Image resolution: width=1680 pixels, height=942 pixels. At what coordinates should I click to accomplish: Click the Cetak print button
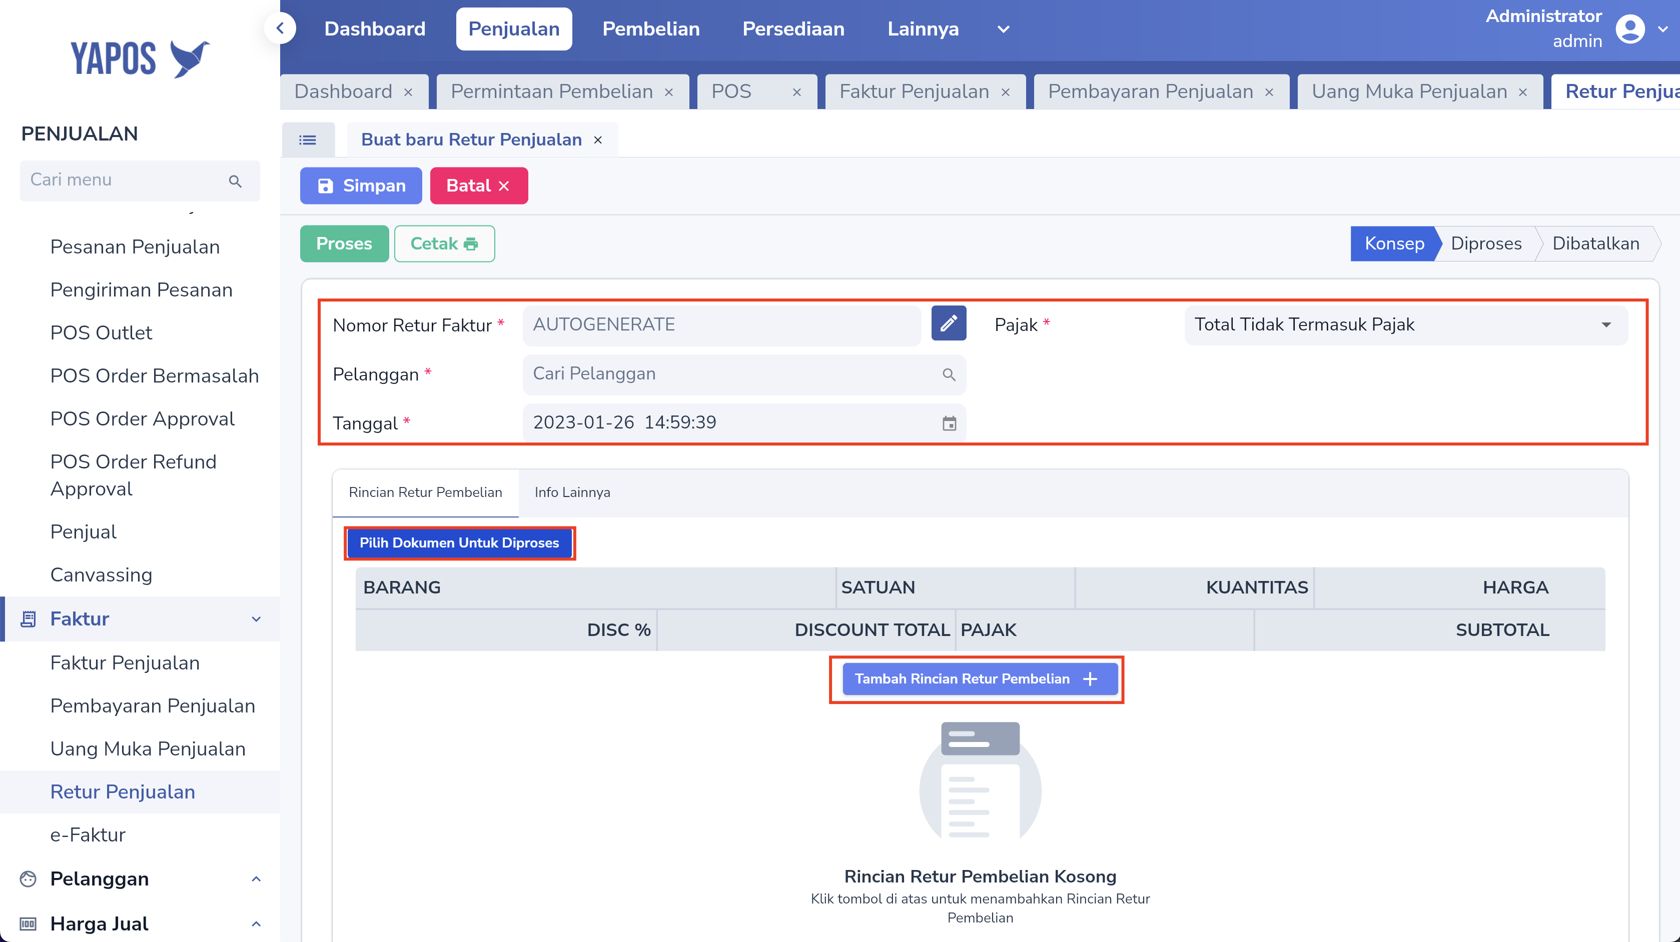point(444,244)
